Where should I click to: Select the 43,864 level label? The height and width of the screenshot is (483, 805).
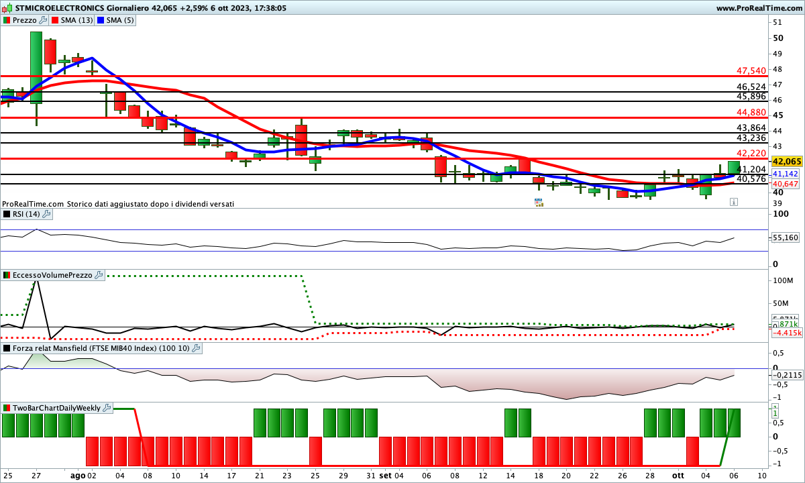[751, 127]
